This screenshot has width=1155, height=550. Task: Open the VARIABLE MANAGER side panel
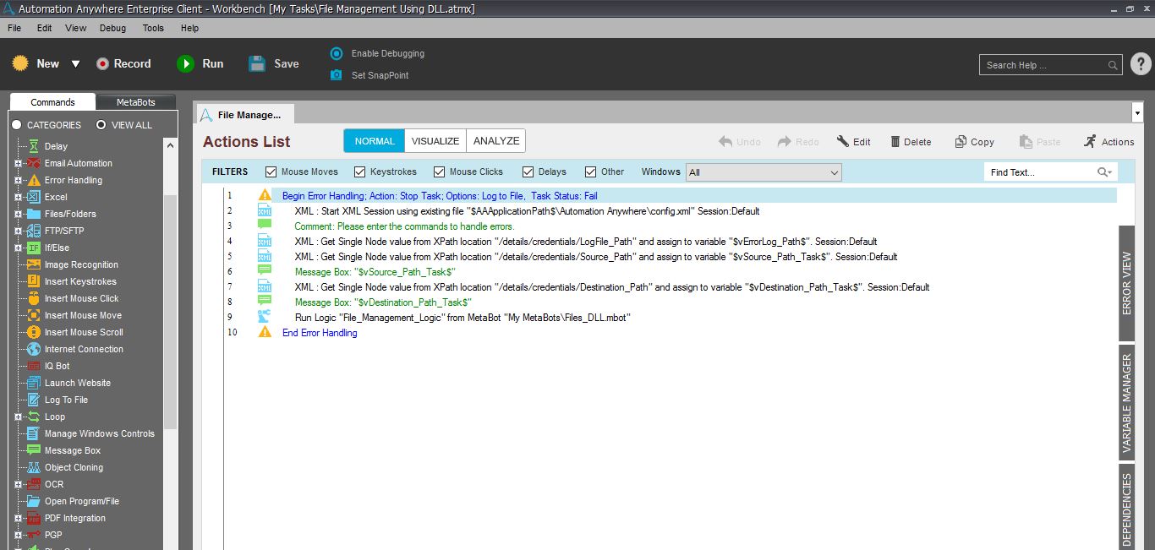[x=1127, y=403]
